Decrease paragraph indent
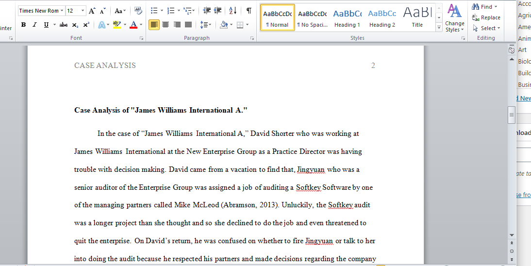 coord(207,11)
